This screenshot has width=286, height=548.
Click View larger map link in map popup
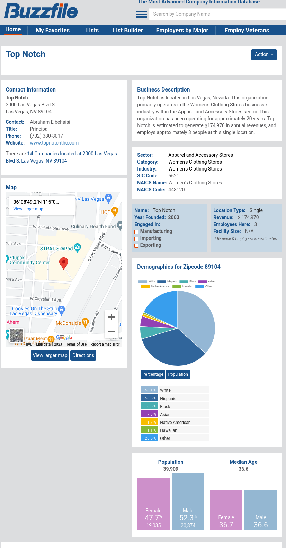[x=28, y=209]
